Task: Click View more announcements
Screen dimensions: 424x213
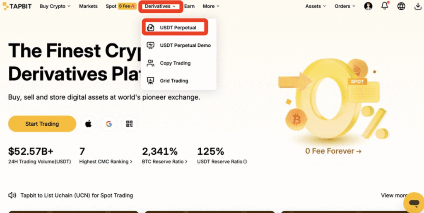Action: point(394,196)
